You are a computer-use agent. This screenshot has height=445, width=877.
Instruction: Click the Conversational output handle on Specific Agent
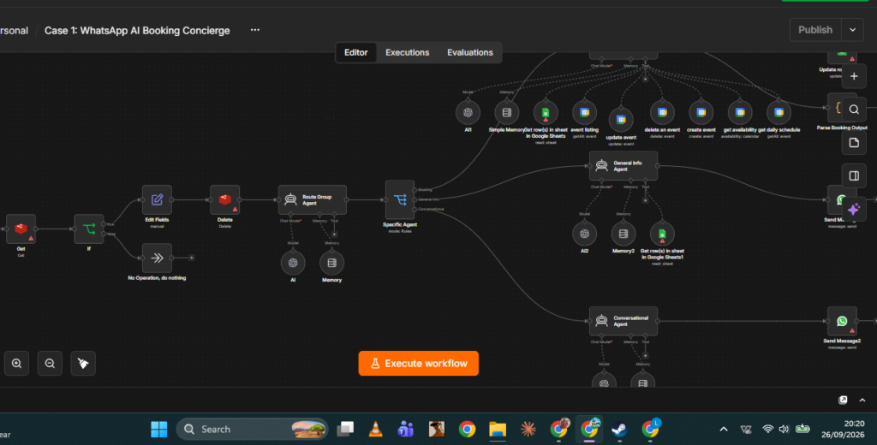415,209
